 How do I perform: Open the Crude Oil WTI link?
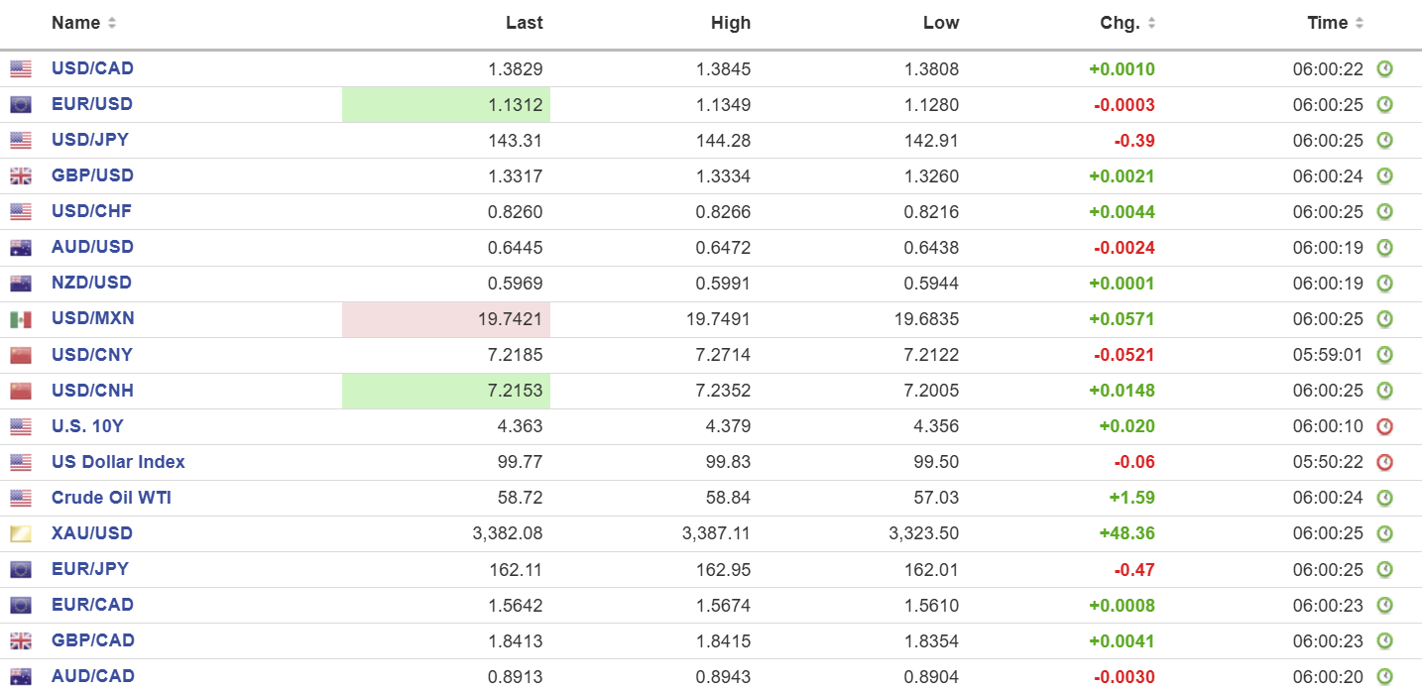111,498
